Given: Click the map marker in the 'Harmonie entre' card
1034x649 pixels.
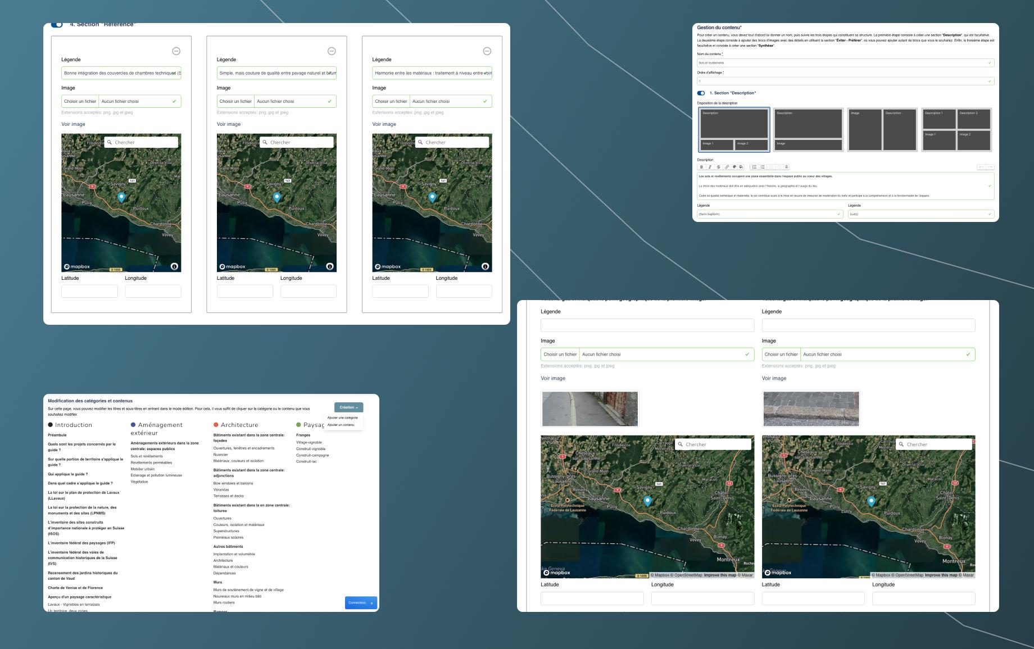Looking at the screenshot, I should pos(432,197).
